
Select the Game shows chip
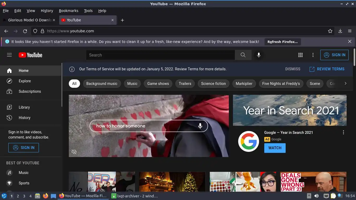pos(158,84)
